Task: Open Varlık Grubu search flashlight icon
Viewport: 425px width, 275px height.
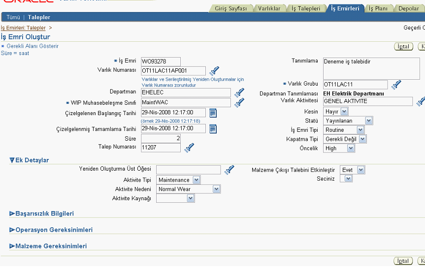Action: click(x=396, y=85)
